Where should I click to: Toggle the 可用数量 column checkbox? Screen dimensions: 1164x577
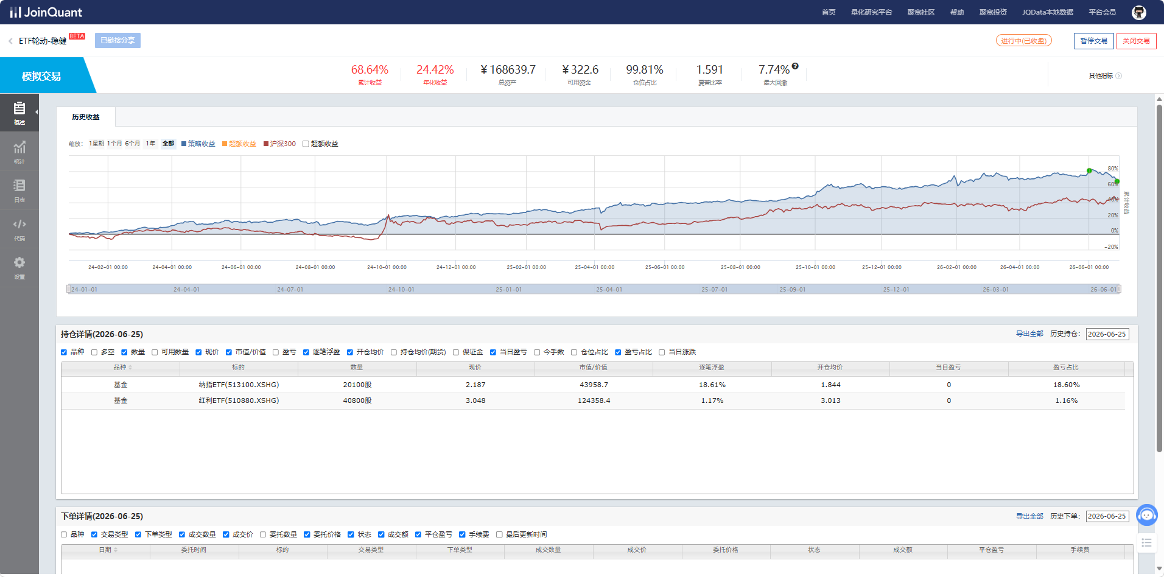tap(155, 352)
